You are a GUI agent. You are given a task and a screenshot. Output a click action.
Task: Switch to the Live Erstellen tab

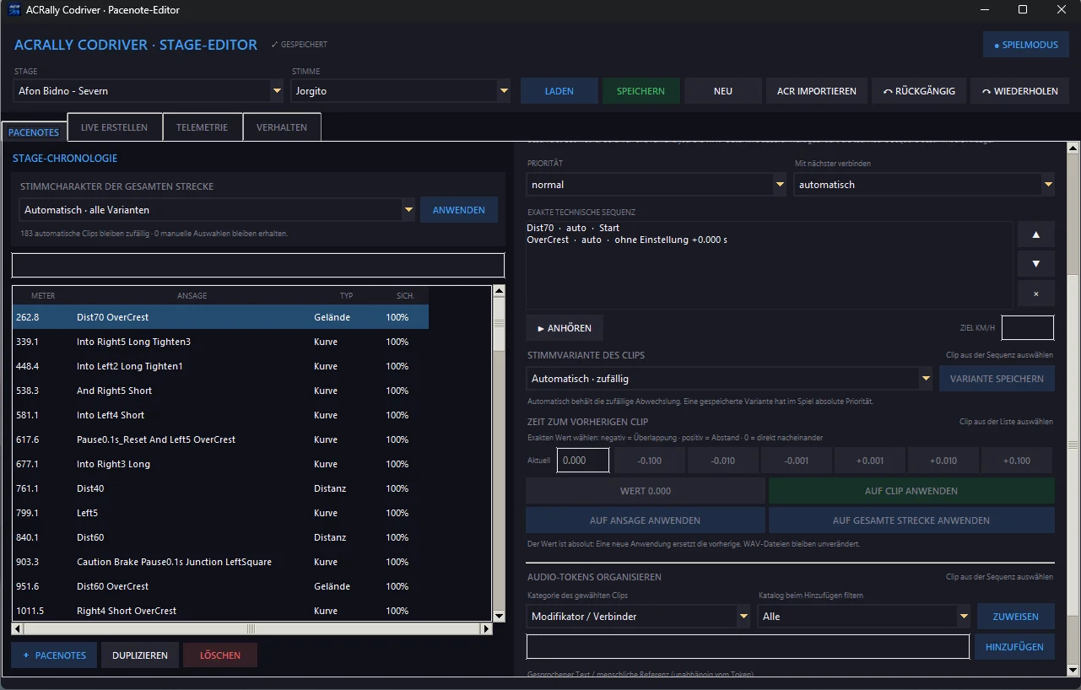115,127
